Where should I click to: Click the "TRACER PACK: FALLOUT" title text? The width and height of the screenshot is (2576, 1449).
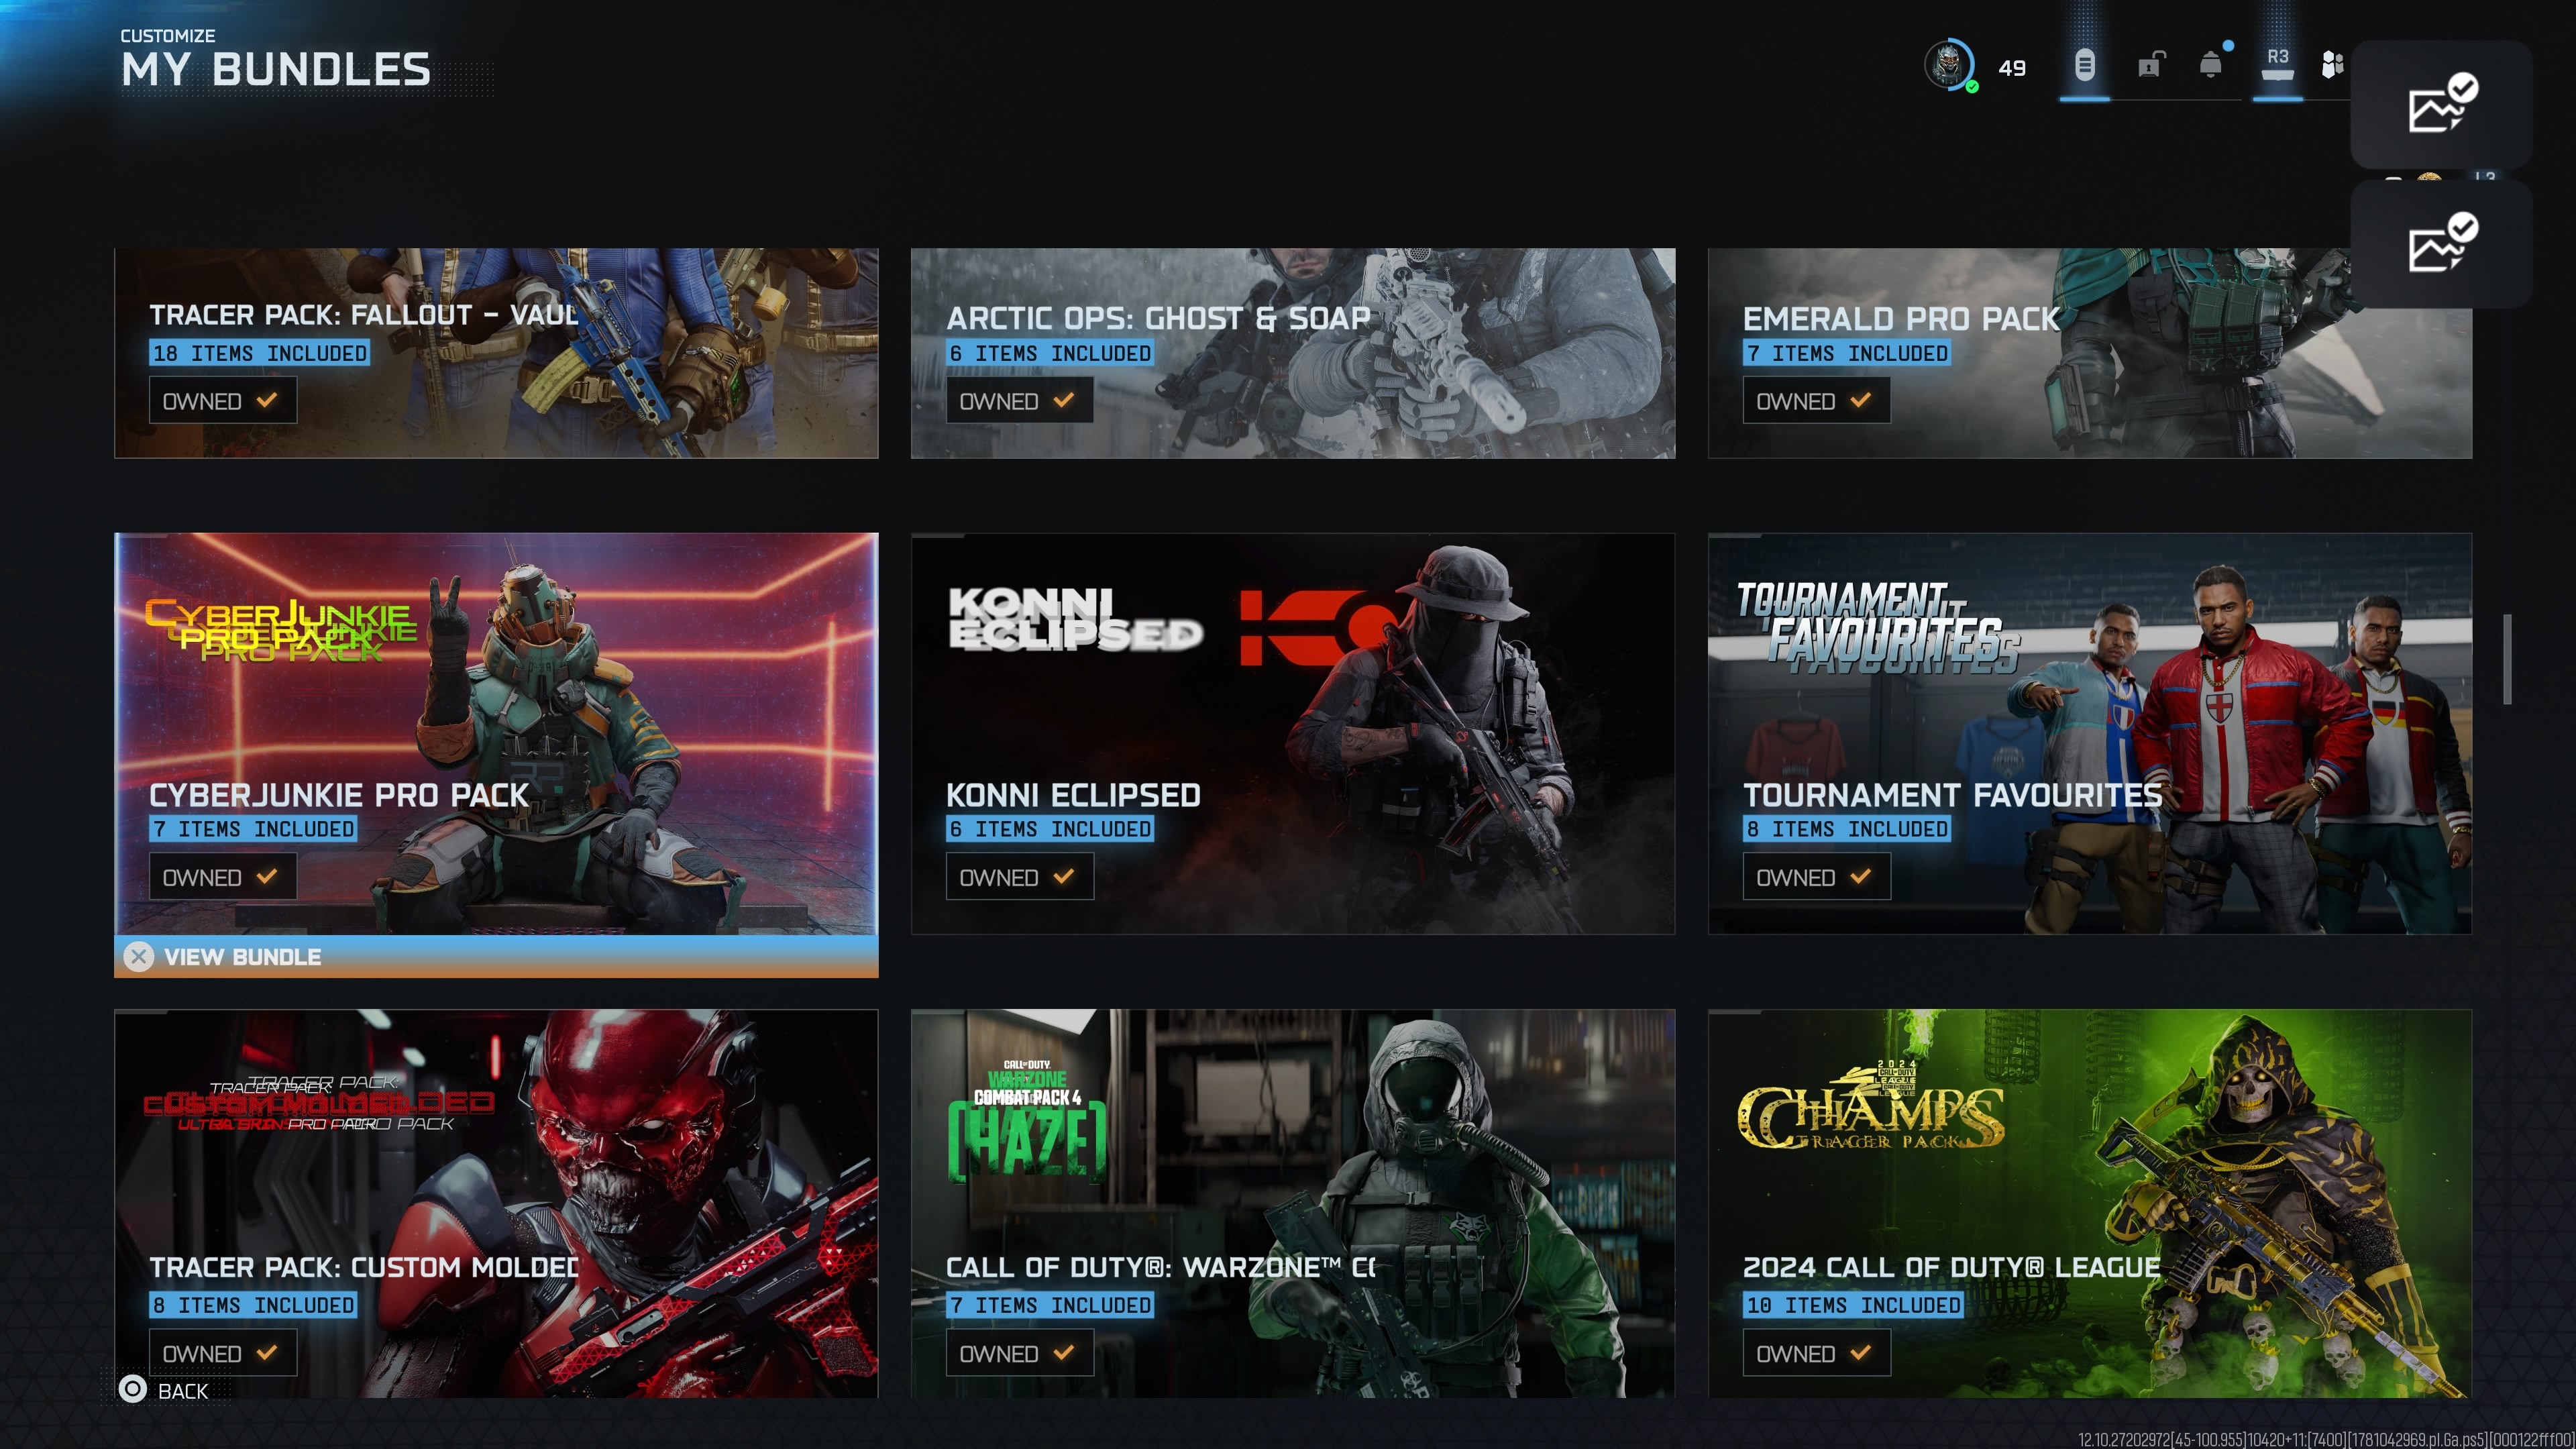[364, 315]
